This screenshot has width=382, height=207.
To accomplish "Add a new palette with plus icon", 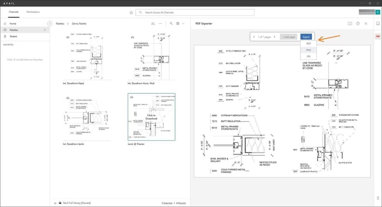I will tap(45, 30).
